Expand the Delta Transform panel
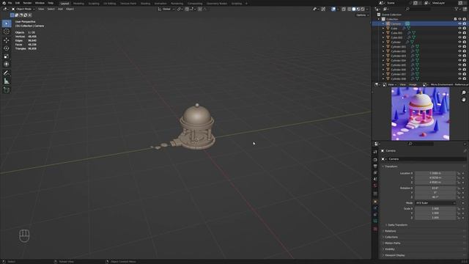This screenshot has height=264, width=469. [397, 225]
